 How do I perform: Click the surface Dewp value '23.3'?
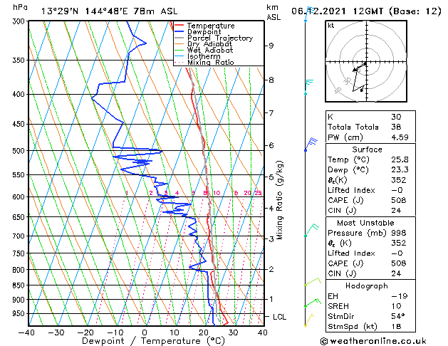pos(400,170)
